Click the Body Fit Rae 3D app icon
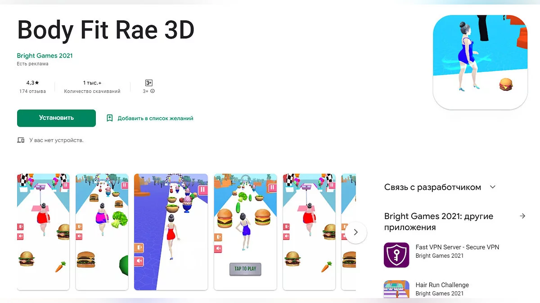540x303 pixels. coord(480,62)
